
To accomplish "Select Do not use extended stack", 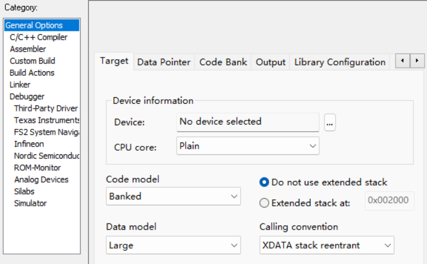I will coord(265,182).
